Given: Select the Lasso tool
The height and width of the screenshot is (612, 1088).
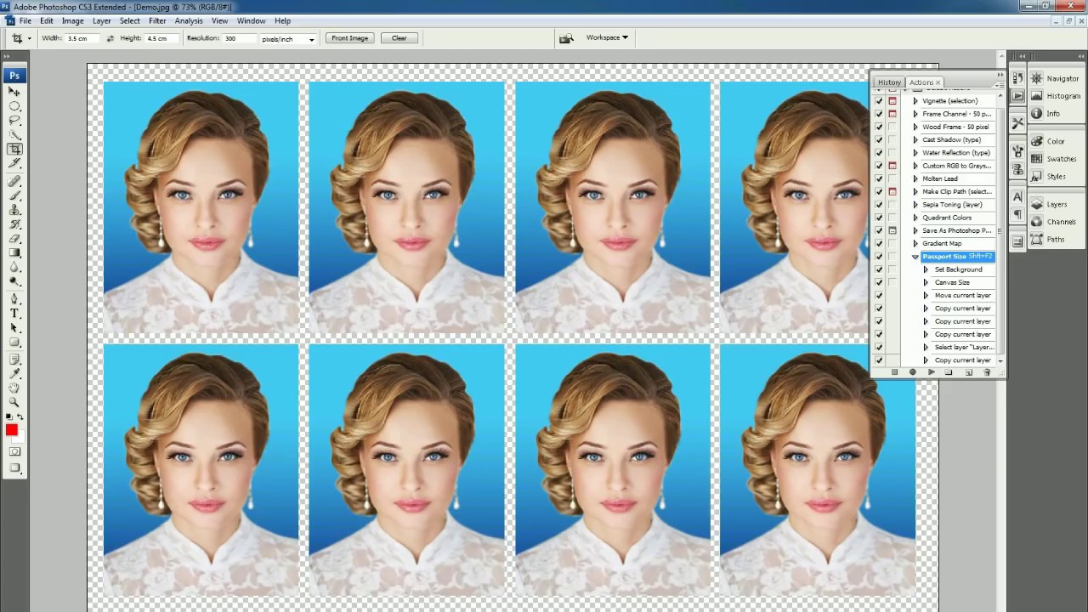Looking at the screenshot, I should [x=14, y=120].
